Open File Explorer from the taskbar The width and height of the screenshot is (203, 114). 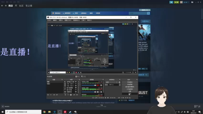(x=49, y=112)
